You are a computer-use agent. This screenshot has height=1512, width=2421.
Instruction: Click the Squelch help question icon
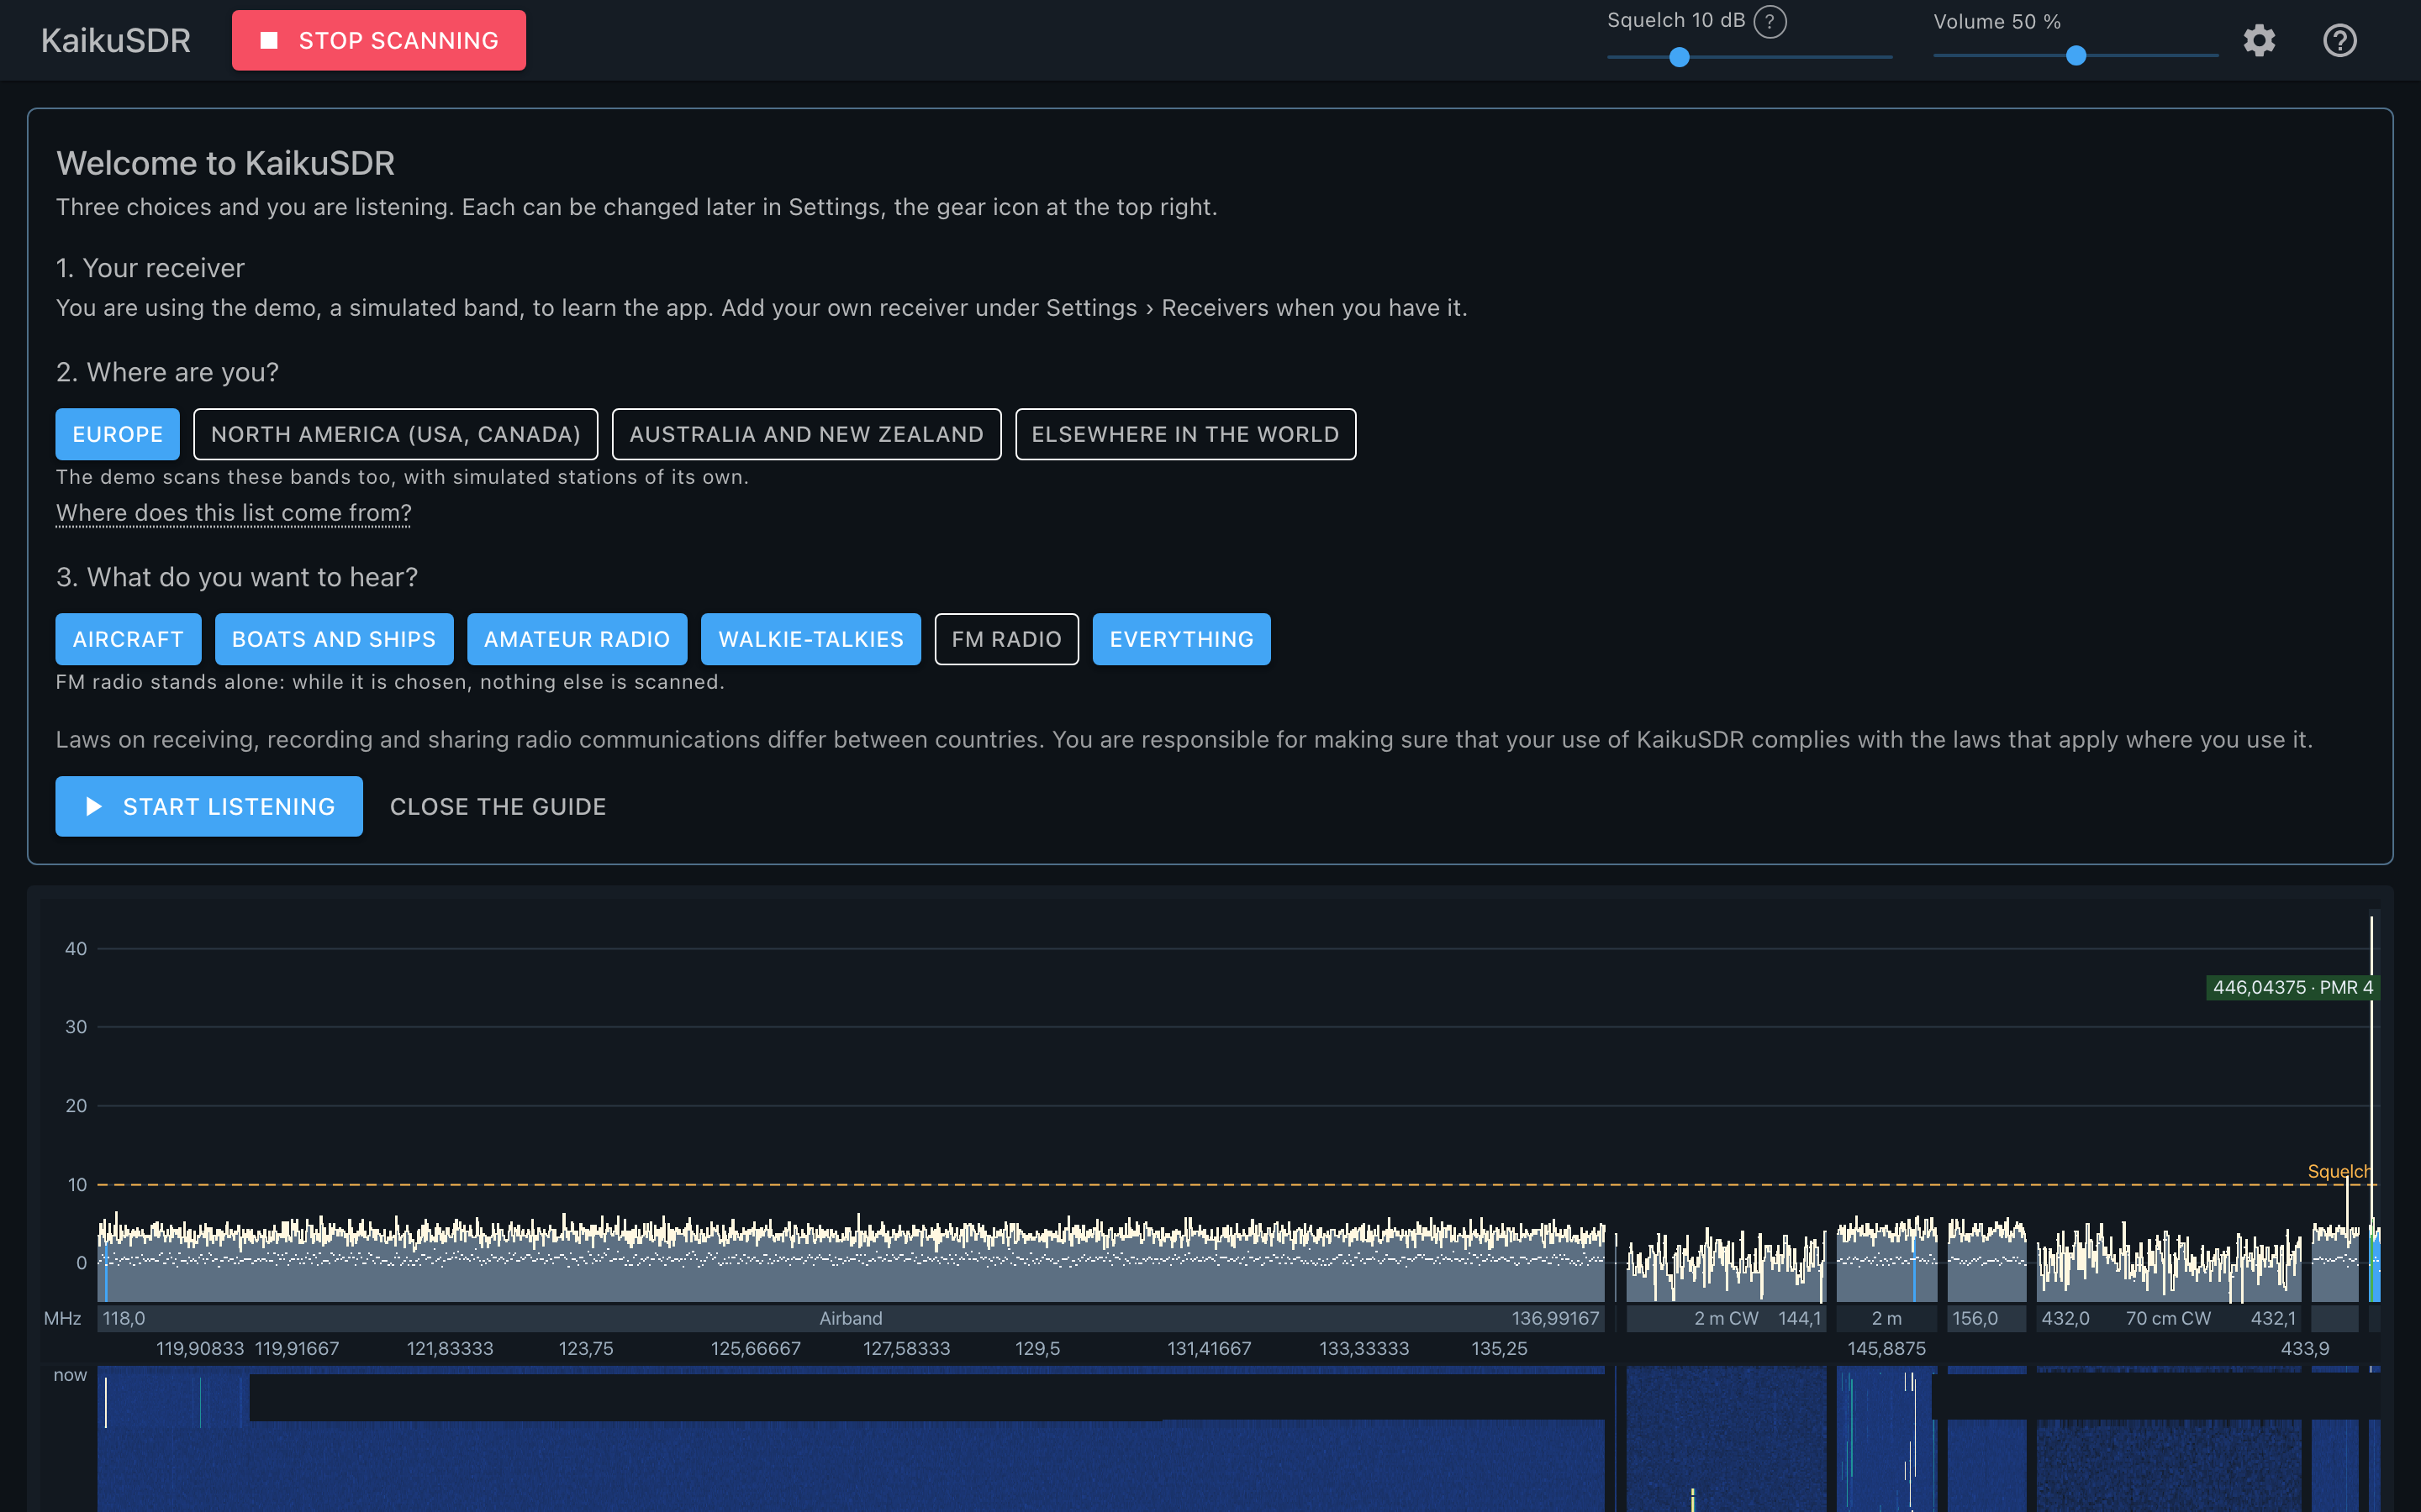[1770, 21]
